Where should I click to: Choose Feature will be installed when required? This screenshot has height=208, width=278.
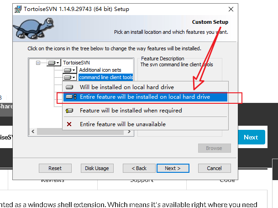click(145, 111)
